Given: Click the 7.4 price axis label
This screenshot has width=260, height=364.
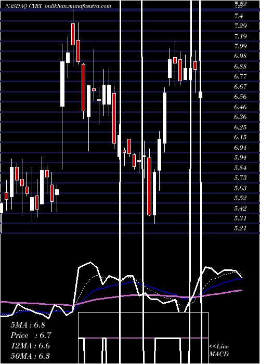Looking at the screenshot, I should click(239, 16).
